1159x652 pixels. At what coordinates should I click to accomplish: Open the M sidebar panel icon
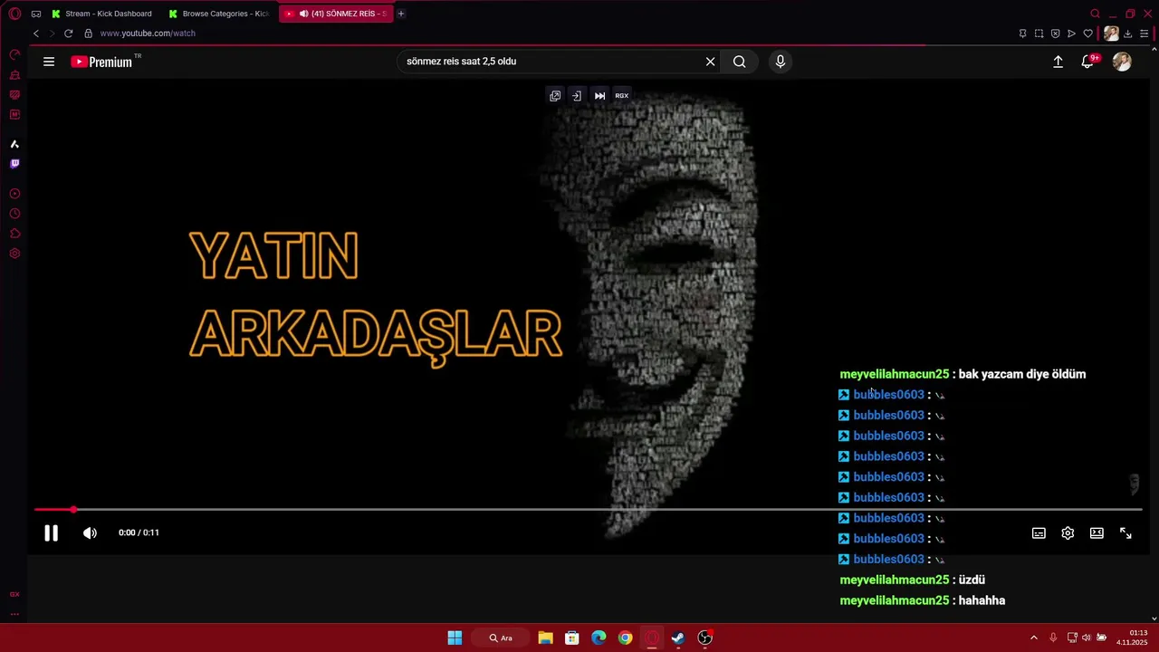14,115
